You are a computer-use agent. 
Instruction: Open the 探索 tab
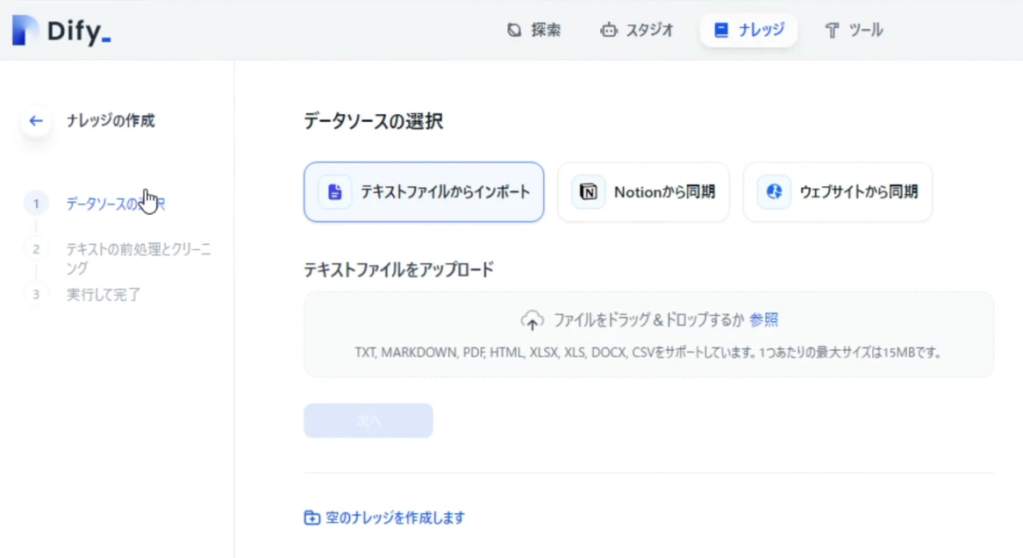(533, 30)
